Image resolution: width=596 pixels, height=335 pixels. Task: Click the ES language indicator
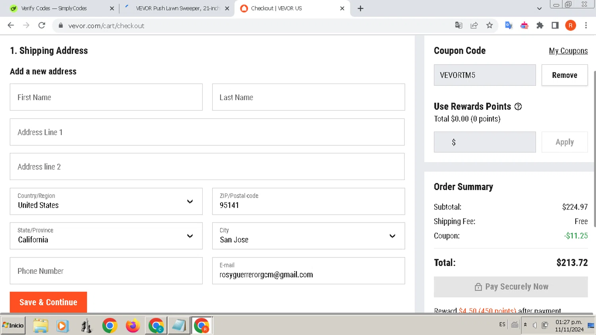[502, 325]
